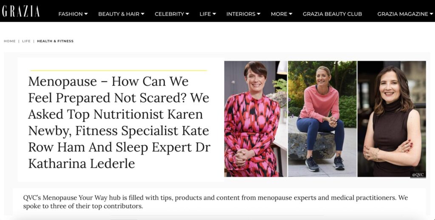This screenshot has height=220, width=435.
Task: Expand the Celebrity dropdown arrow
Action: tap(187, 14)
